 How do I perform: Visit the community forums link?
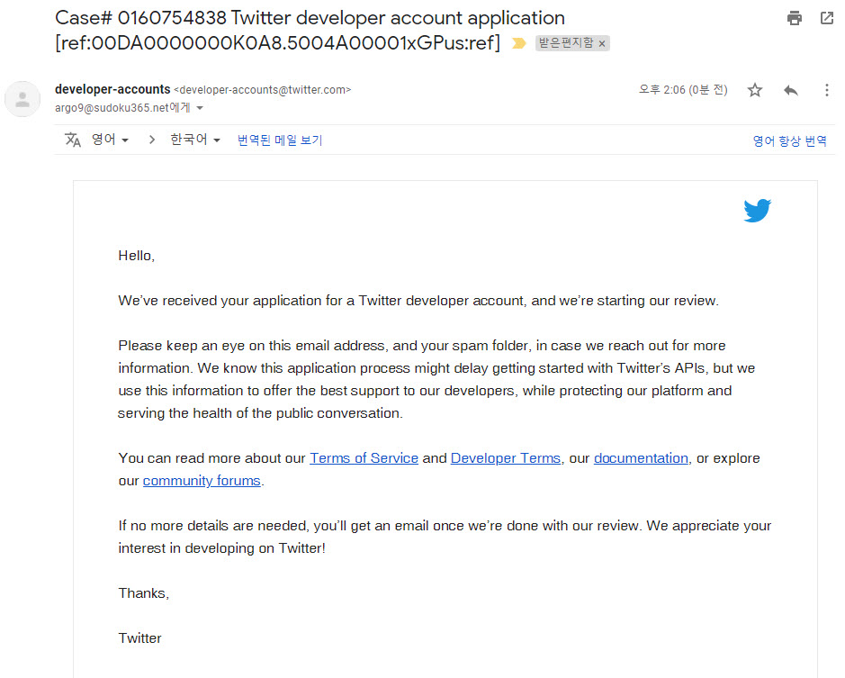point(202,481)
